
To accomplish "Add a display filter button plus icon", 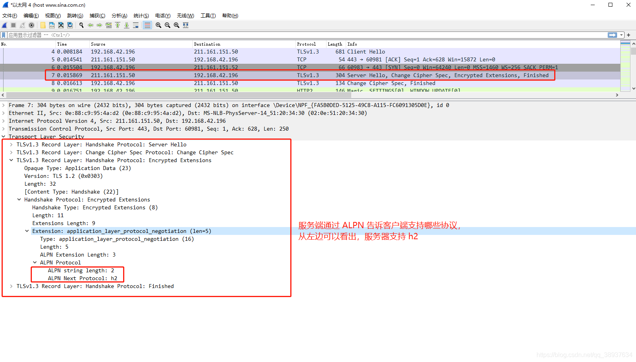I will point(629,35).
